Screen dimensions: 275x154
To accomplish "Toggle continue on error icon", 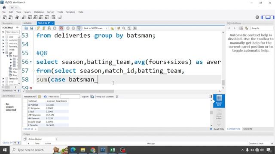I will (x=61, y=28).
